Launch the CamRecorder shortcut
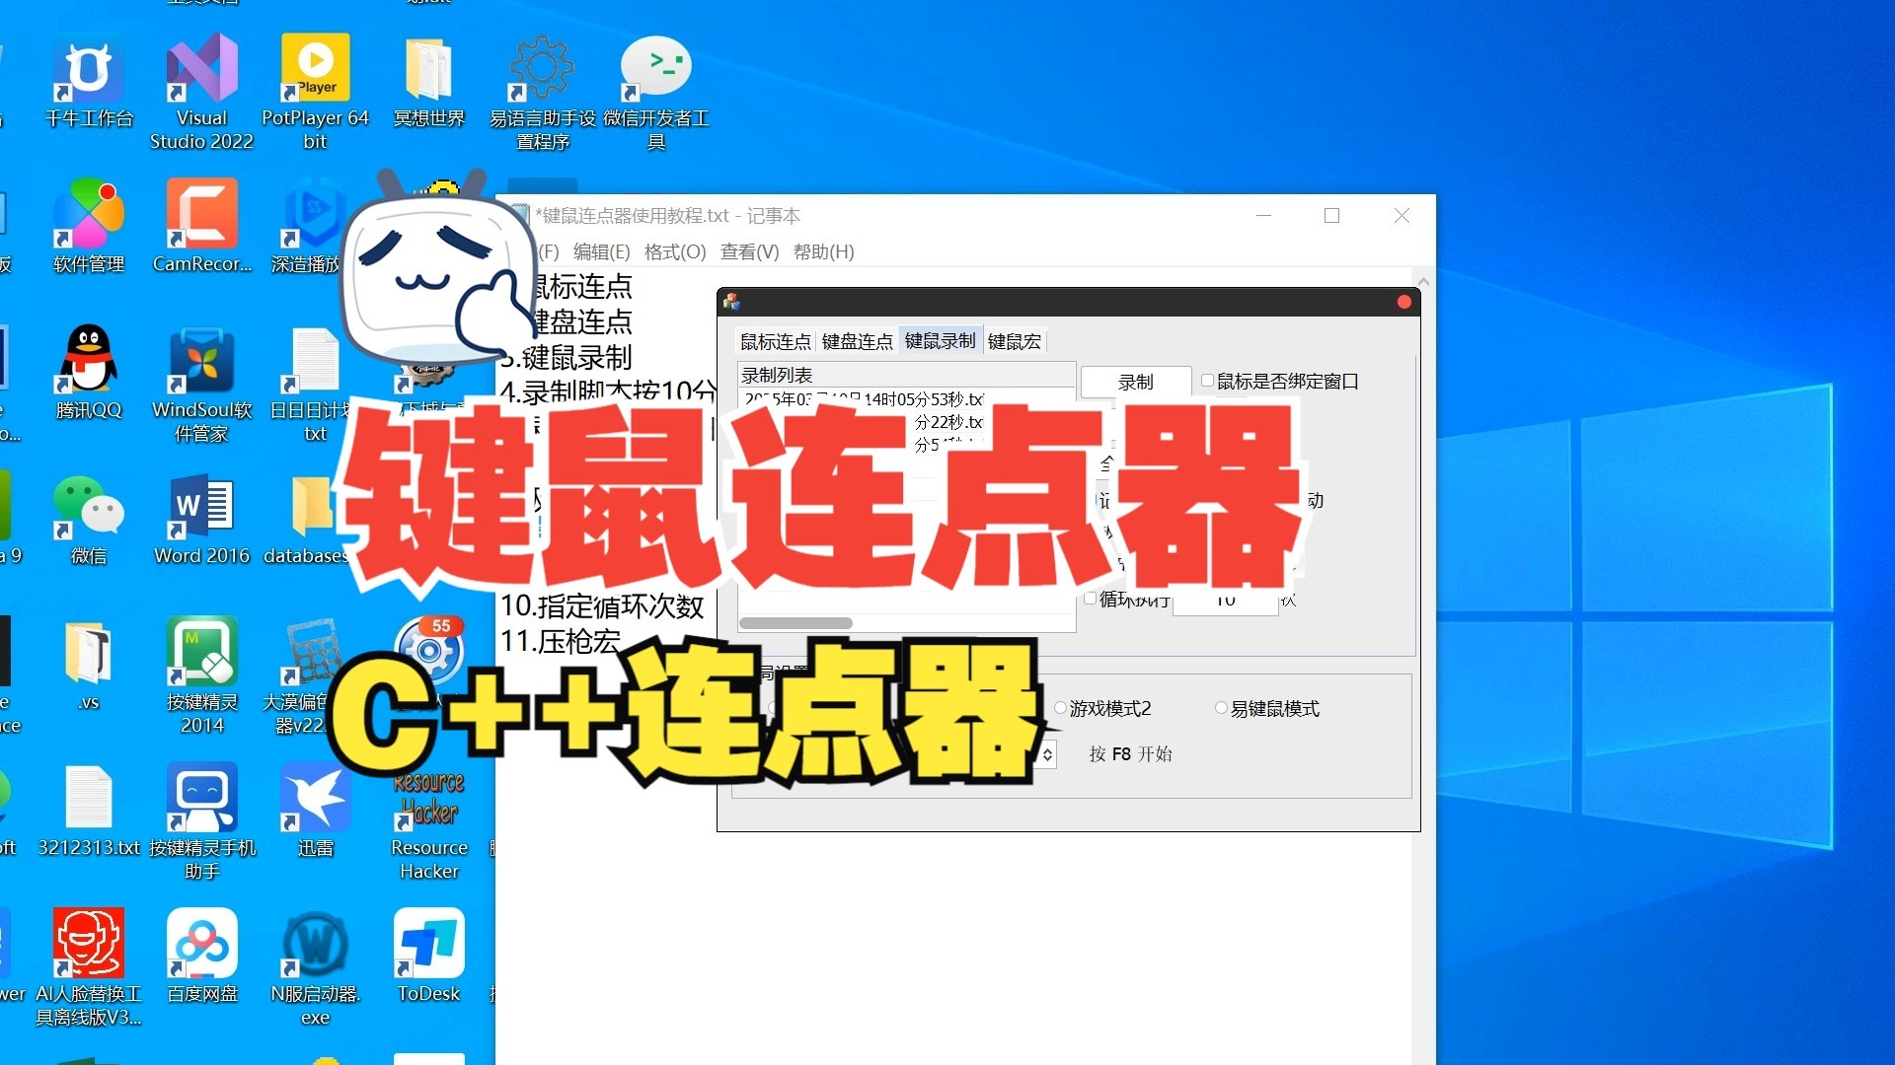The width and height of the screenshot is (1895, 1065). pyautogui.click(x=201, y=227)
